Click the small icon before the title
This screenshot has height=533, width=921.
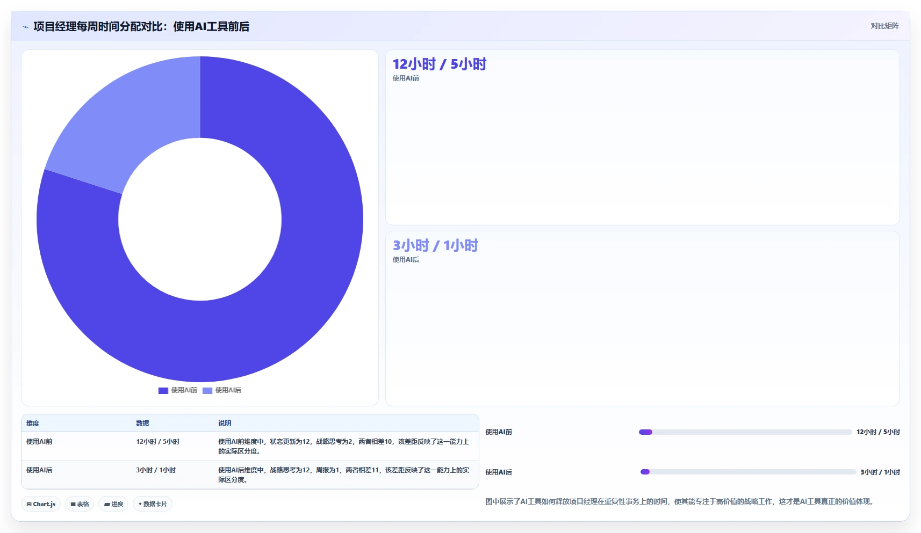coord(25,27)
